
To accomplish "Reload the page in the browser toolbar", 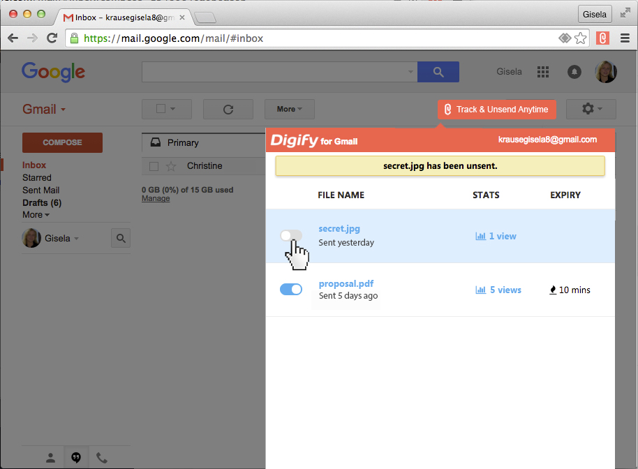I will click(x=52, y=38).
